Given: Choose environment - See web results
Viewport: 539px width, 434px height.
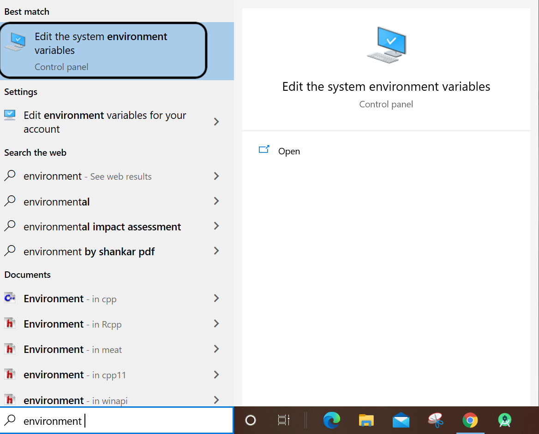Looking at the screenshot, I should (87, 176).
